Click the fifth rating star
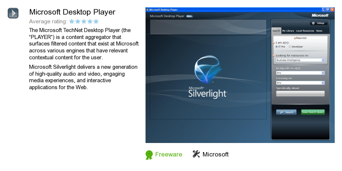 pos(96,21)
